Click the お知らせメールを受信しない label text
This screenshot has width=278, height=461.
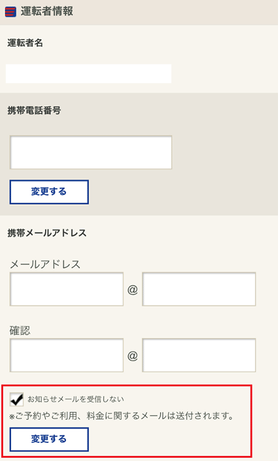pyautogui.click(x=76, y=399)
